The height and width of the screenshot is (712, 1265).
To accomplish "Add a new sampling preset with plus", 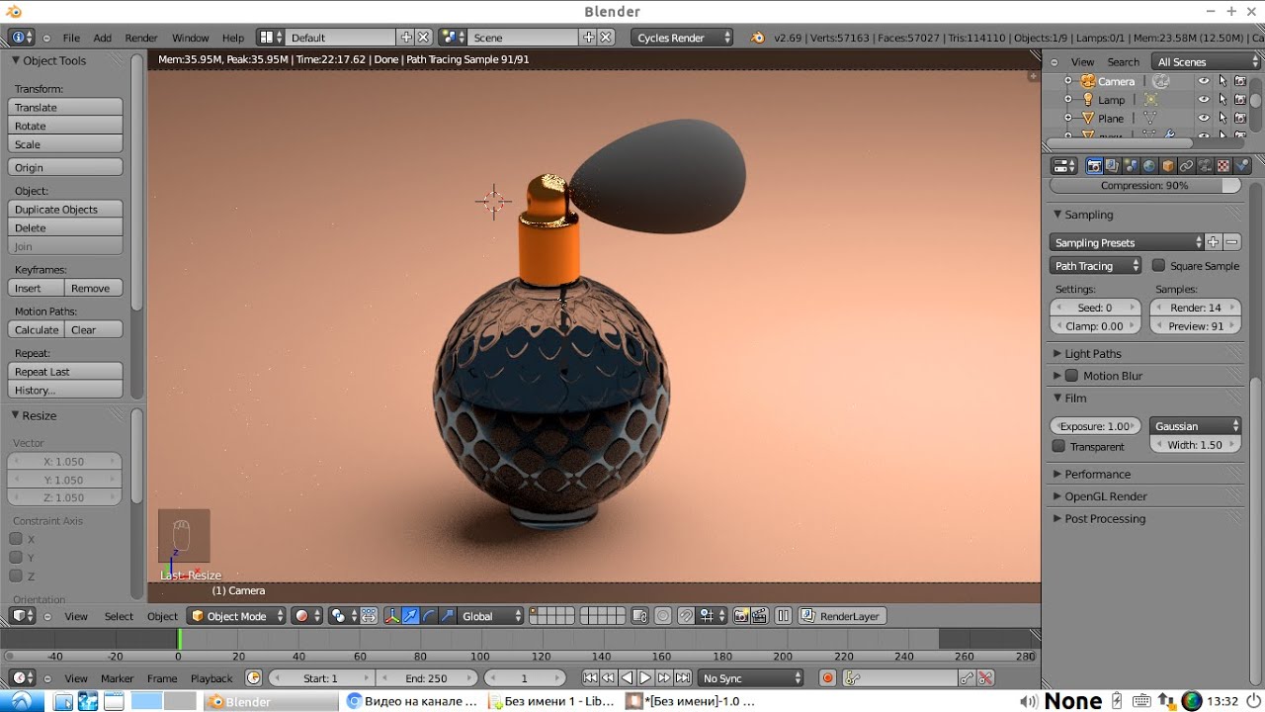I will click(1214, 242).
